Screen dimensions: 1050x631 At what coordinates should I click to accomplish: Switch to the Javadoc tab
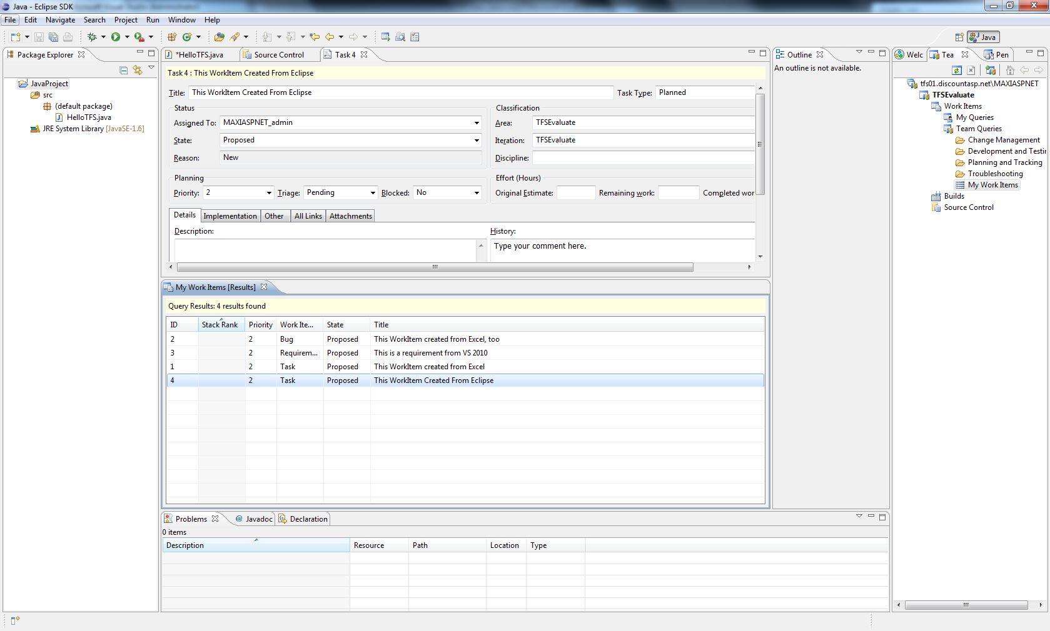coord(254,519)
